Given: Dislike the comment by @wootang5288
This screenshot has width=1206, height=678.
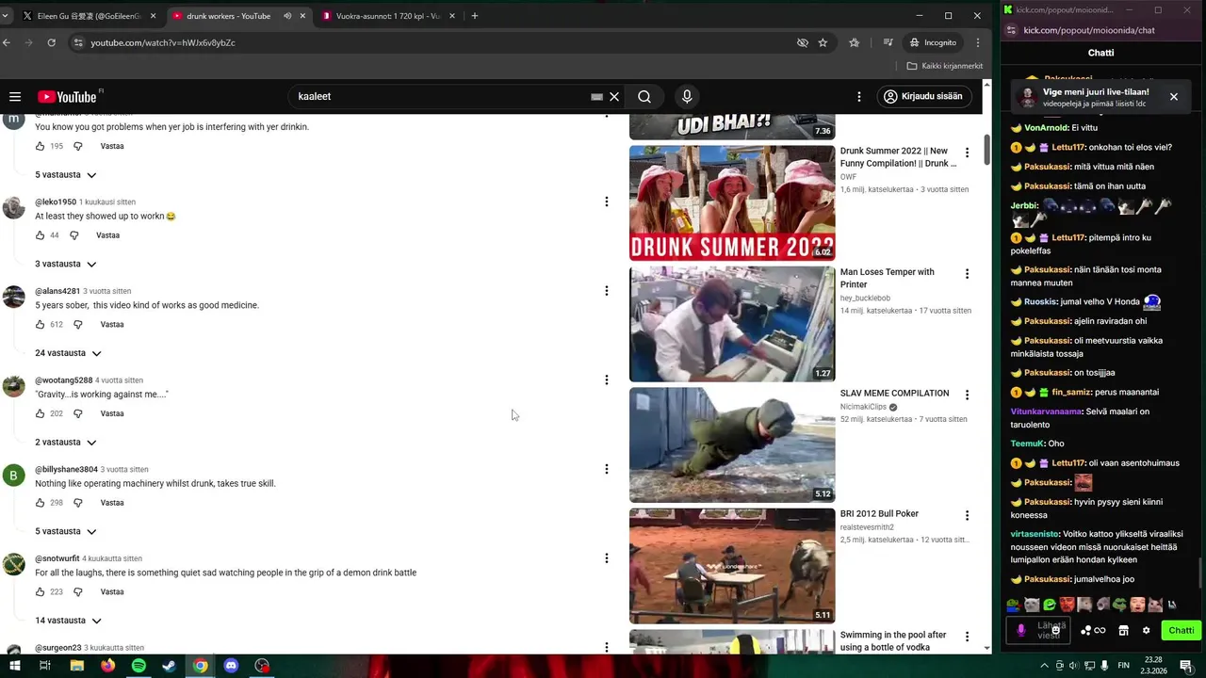Looking at the screenshot, I should coord(78,413).
